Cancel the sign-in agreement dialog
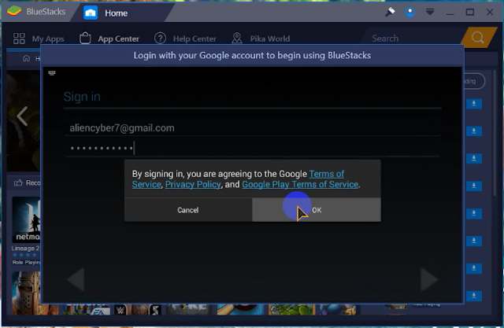The width and height of the screenshot is (504, 328). tap(188, 210)
